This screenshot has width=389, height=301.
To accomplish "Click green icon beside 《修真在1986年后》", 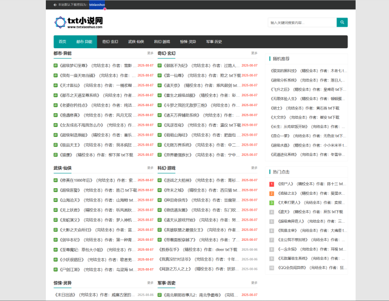I will [x=55, y=180].
